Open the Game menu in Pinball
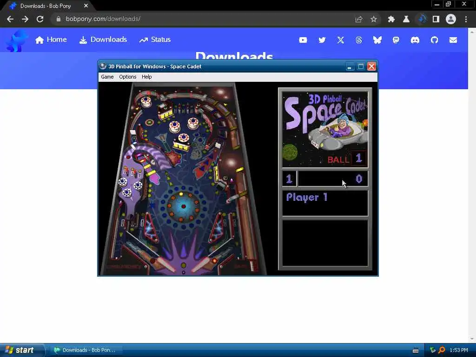Screen dimensions: 476x357 pyautogui.click(x=107, y=77)
